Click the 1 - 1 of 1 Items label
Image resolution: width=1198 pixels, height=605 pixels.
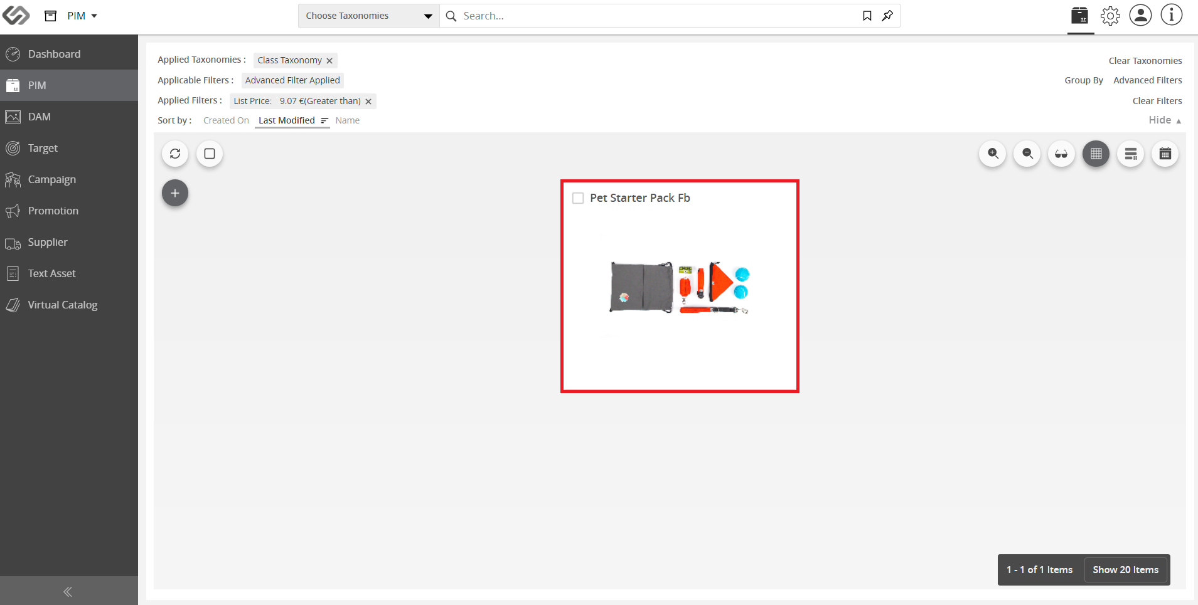click(x=1040, y=570)
